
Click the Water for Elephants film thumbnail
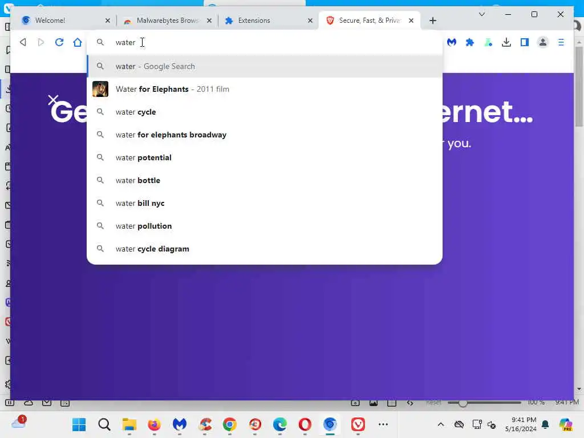[100, 89]
